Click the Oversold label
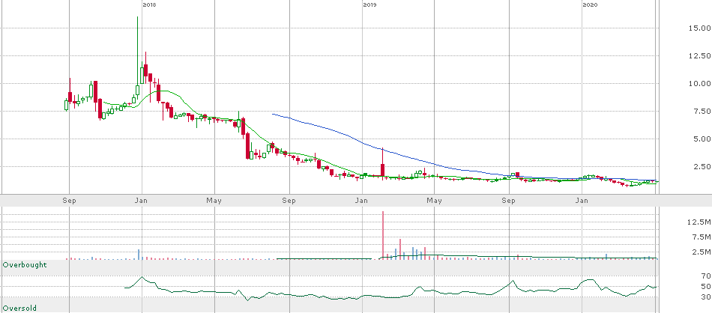712x313 pixels. point(20,308)
